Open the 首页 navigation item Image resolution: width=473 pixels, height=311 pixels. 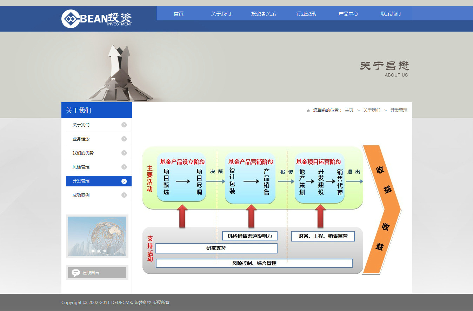pos(179,14)
